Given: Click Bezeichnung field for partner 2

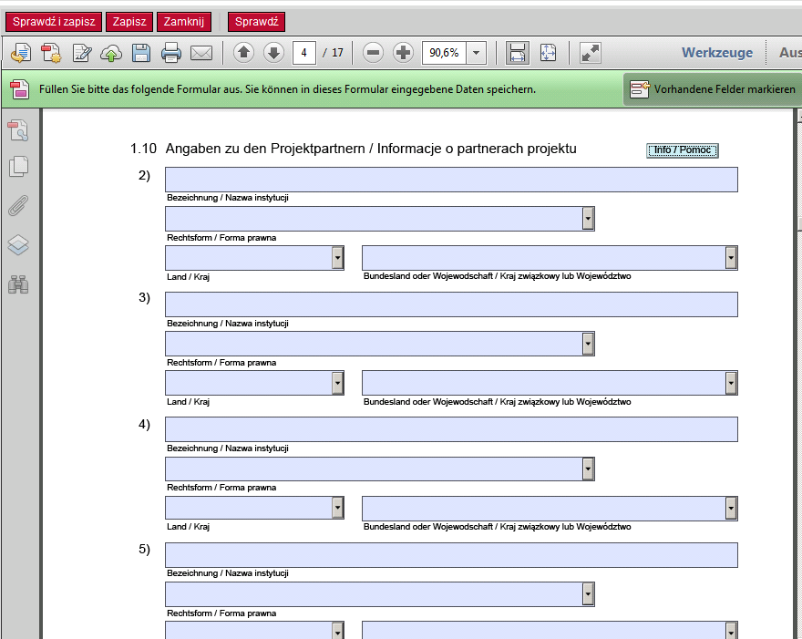Looking at the screenshot, I should (x=451, y=180).
